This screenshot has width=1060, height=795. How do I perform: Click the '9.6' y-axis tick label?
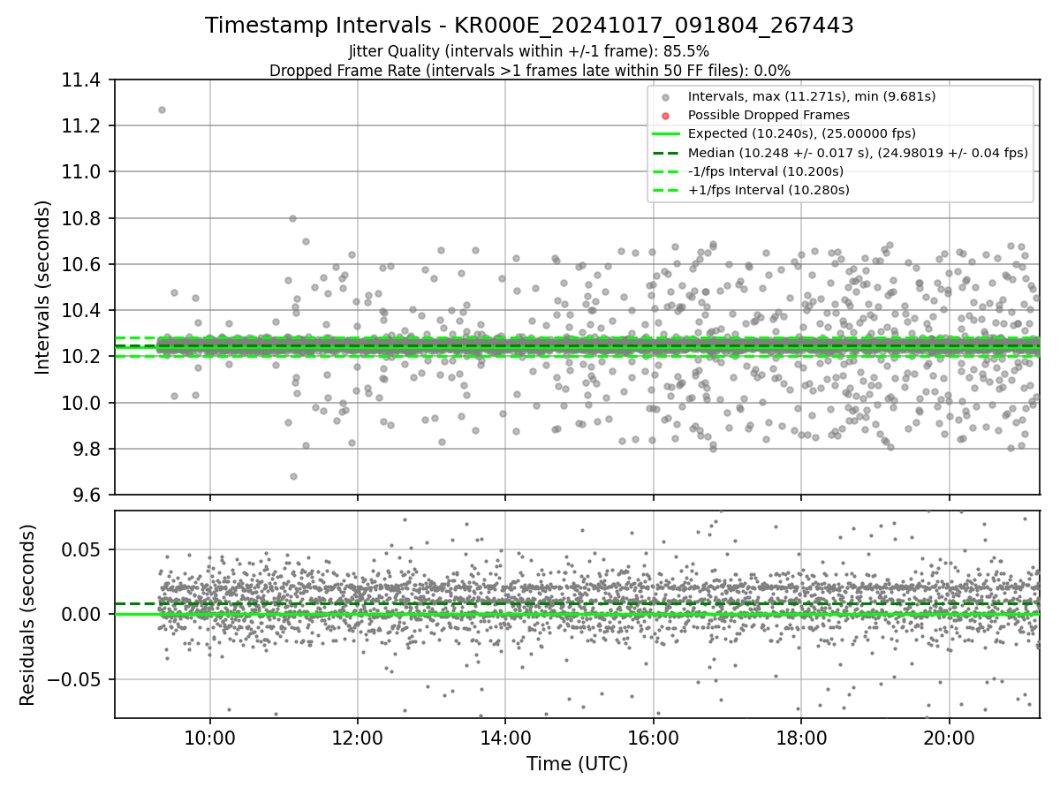tap(87, 495)
